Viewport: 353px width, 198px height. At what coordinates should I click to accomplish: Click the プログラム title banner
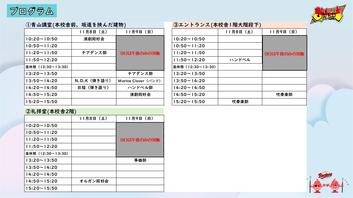click(32, 11)
